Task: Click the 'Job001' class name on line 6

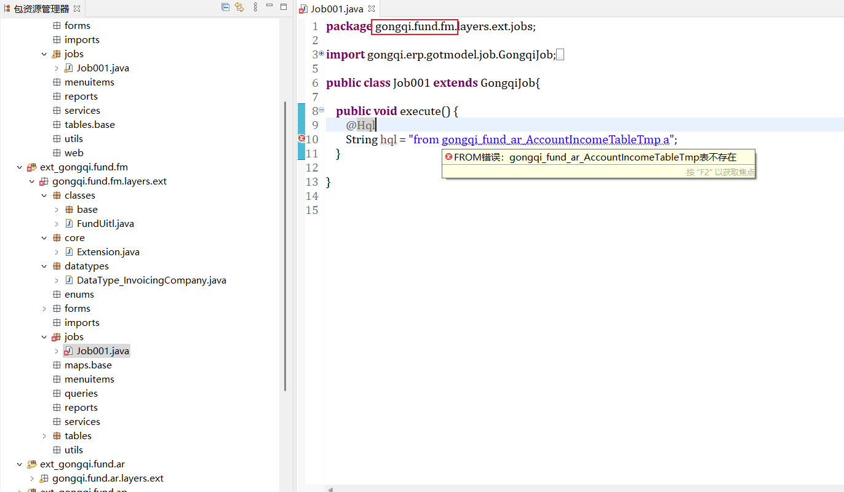Action: point(412,83)
